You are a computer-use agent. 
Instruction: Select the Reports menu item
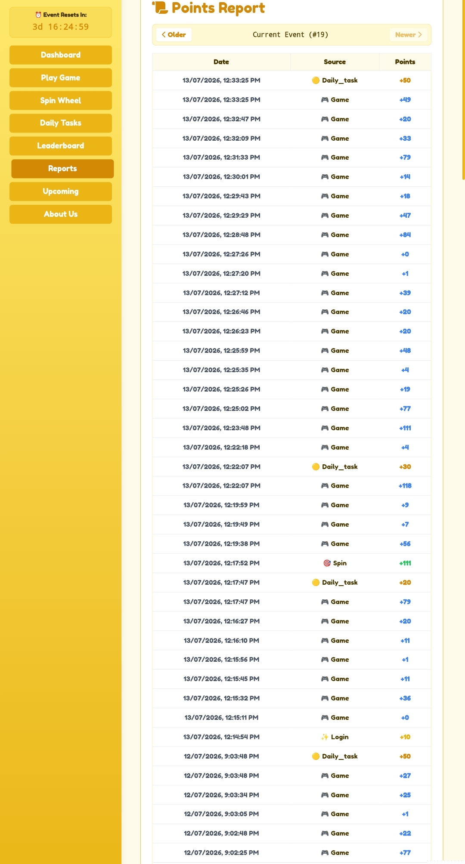(x=62, y=169)
